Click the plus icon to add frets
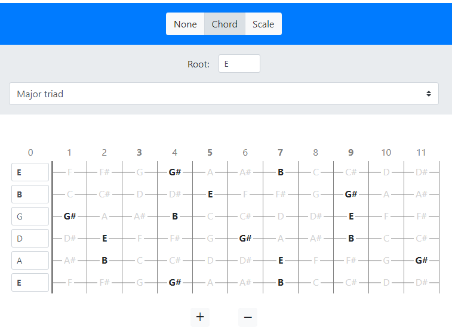 coord(200,317)
